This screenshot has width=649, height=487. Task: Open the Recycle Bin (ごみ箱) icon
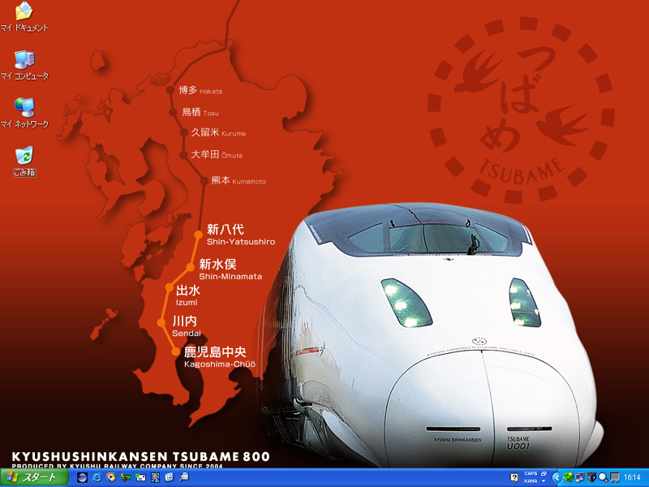tap(24, 156)
